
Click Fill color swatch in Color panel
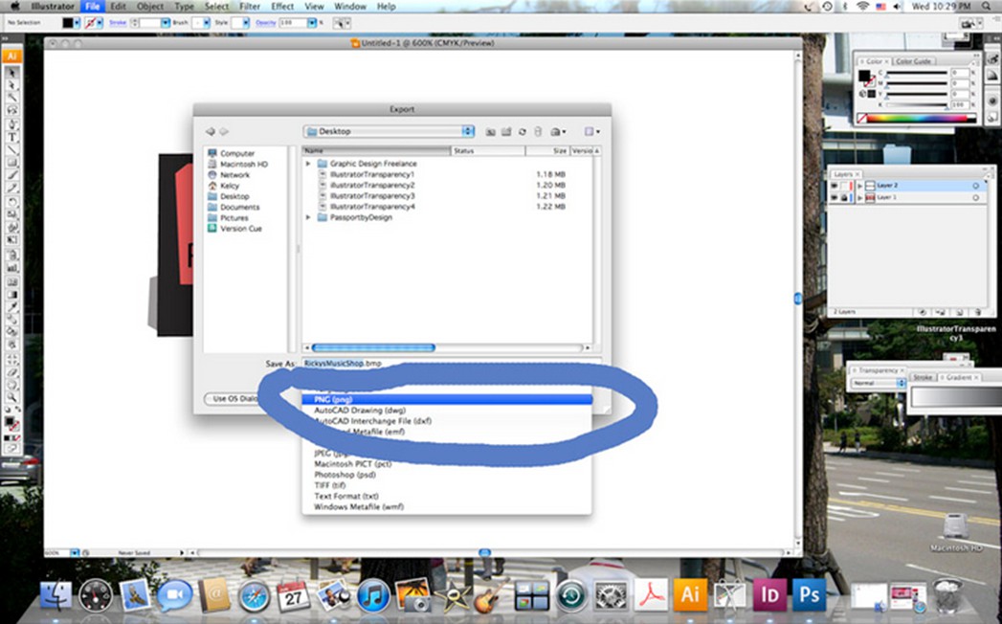864,76
